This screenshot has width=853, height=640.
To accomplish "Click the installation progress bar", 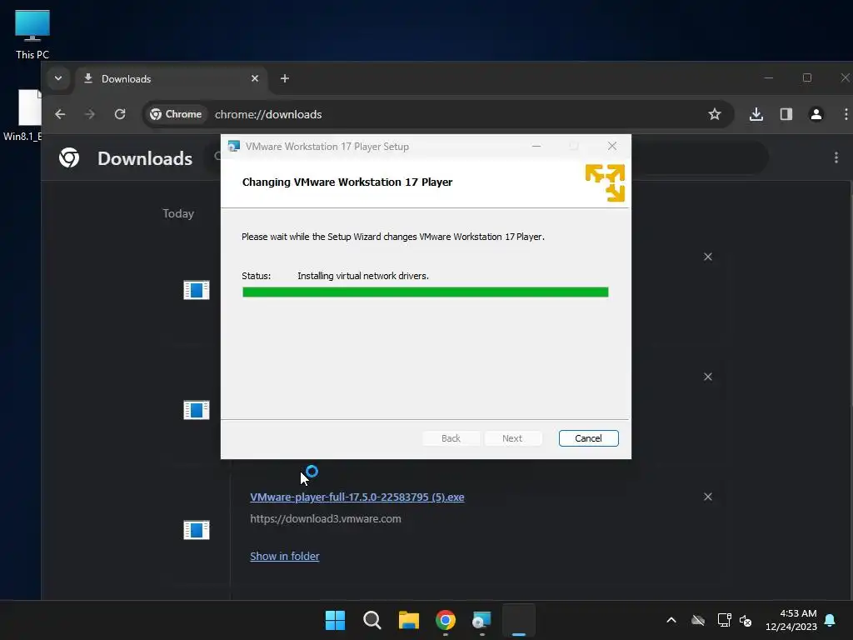I will pyautogui.click(x=426, y=292).
